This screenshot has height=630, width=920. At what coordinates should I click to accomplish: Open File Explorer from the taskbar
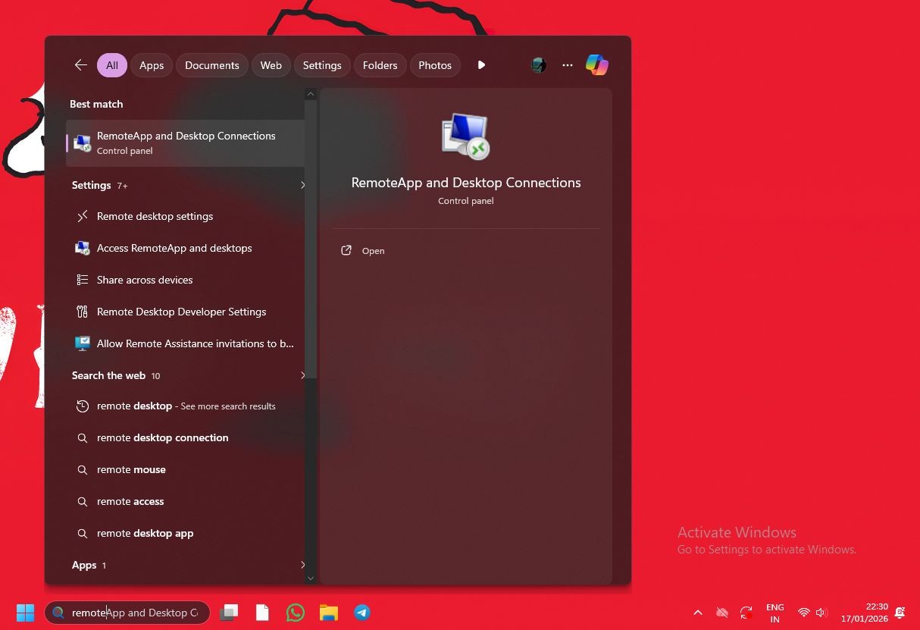coord(328,613)
